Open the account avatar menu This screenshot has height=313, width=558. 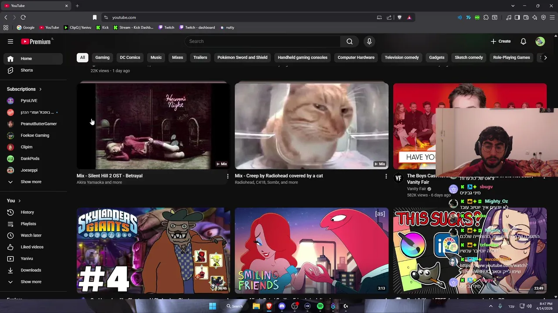540,41
